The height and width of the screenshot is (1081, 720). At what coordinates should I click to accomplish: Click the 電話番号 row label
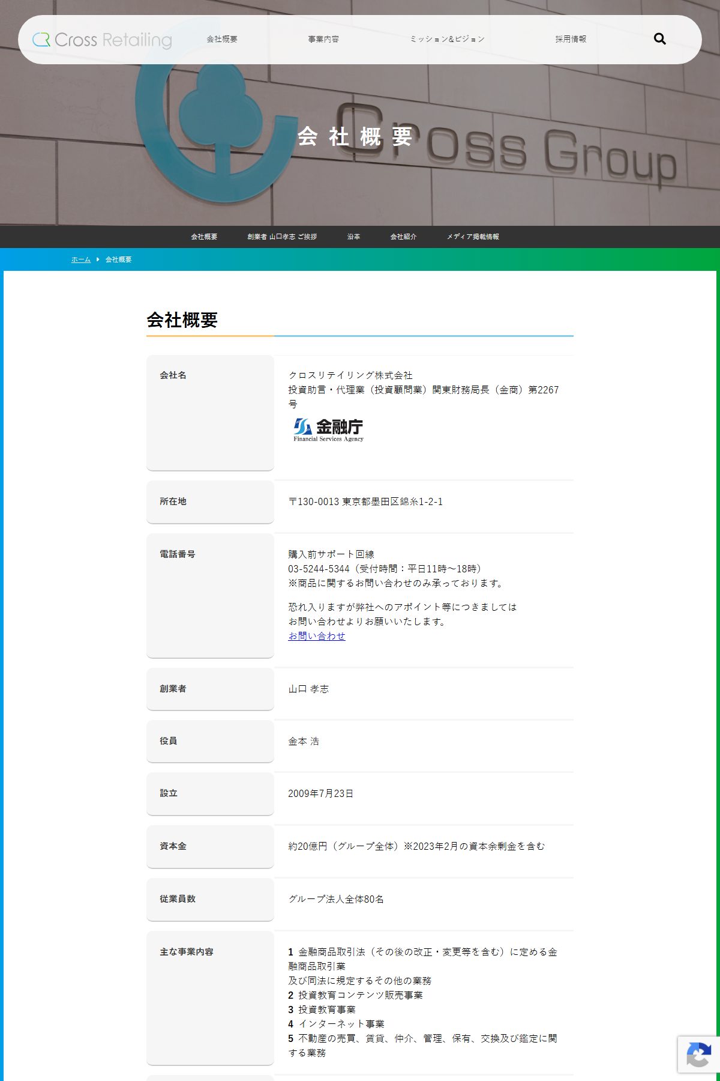(178, 554)
